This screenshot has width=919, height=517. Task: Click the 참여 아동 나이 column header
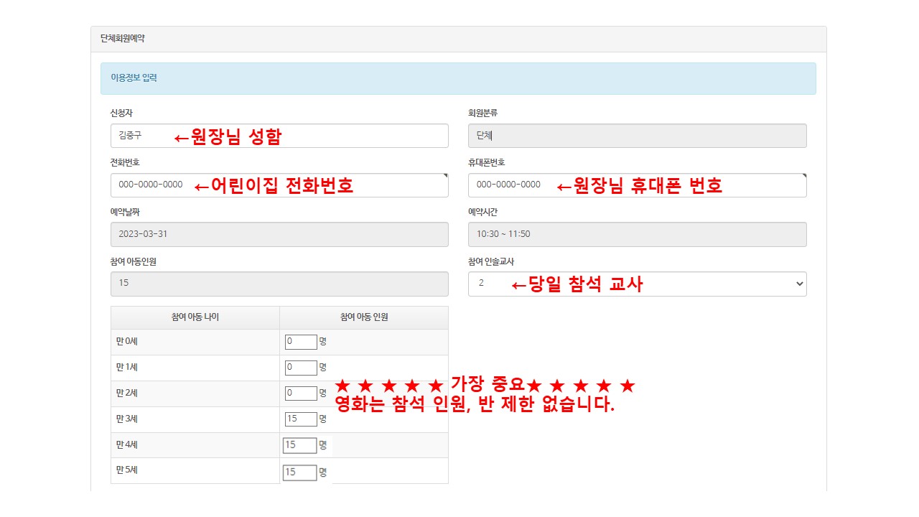195,317
